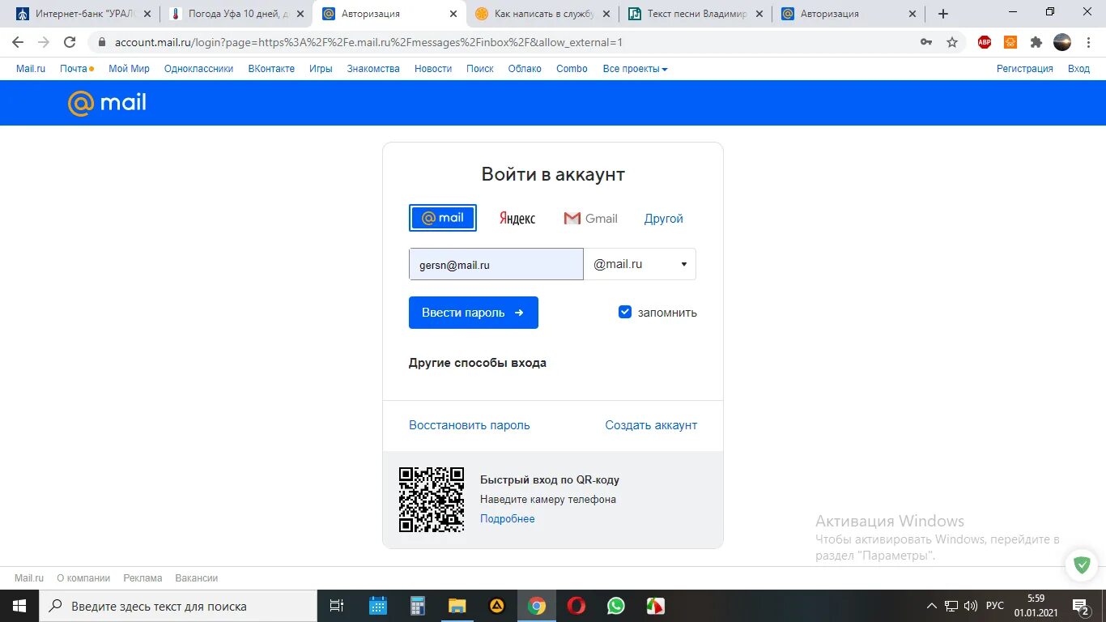Click 'Восстановить пароль' link
The image size is (1106, 622).
[470, 425]
